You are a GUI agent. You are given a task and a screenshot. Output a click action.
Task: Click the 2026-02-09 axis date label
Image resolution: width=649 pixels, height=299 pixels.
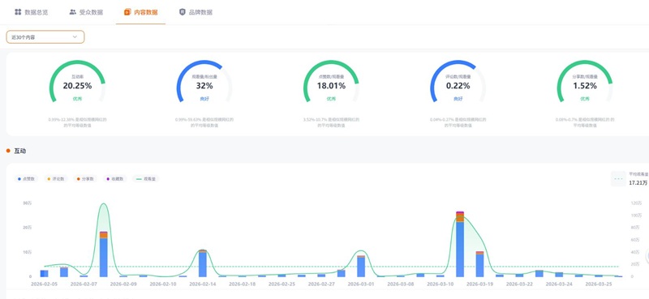pos(123,284)
